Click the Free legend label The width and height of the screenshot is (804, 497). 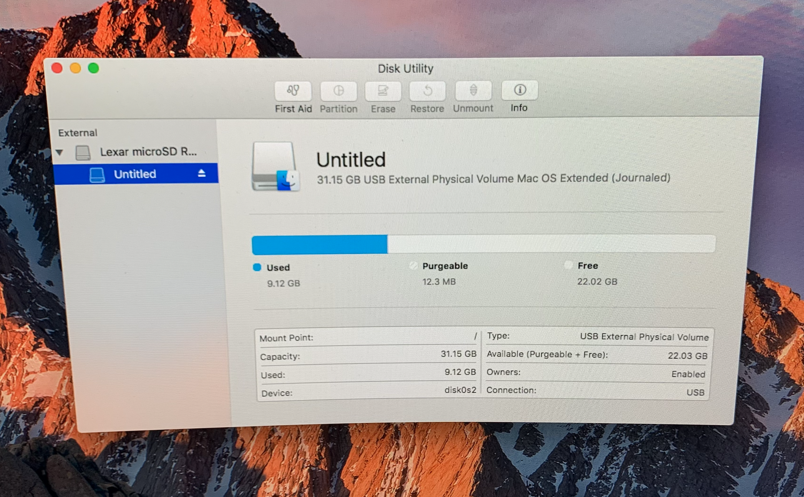588,266
